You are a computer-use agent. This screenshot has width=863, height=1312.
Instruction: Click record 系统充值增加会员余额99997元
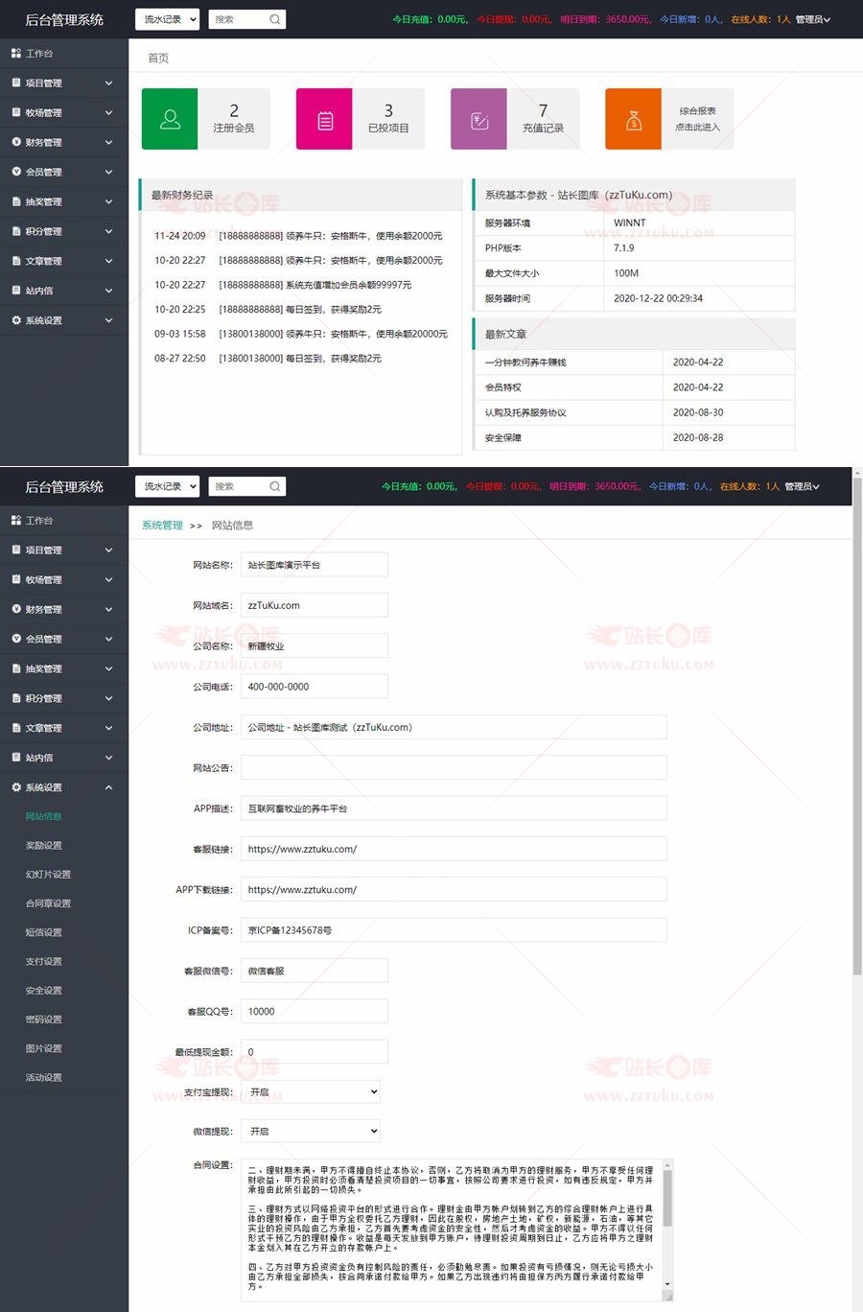[x=349, y=285]
